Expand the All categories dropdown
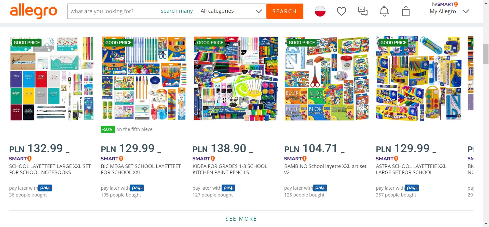 231,11
